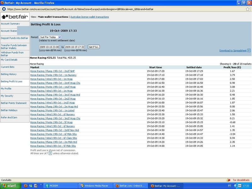The height and width of the screenshot is (189, 252).
Task: Open the Windows start menu
Action: tap(10, 186)
